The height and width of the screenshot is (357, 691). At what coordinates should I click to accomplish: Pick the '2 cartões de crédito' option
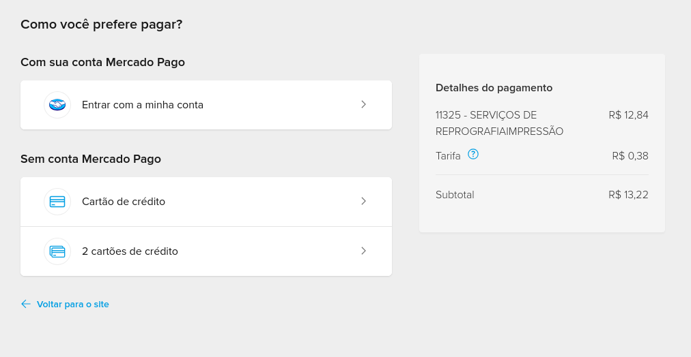[130, 251]
